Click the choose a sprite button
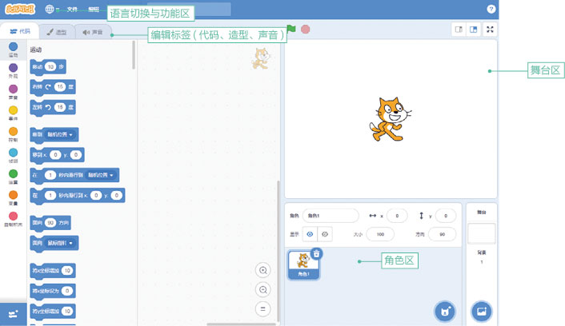The width and height of the screenshot is (565, 326). [x=445, y=312]
